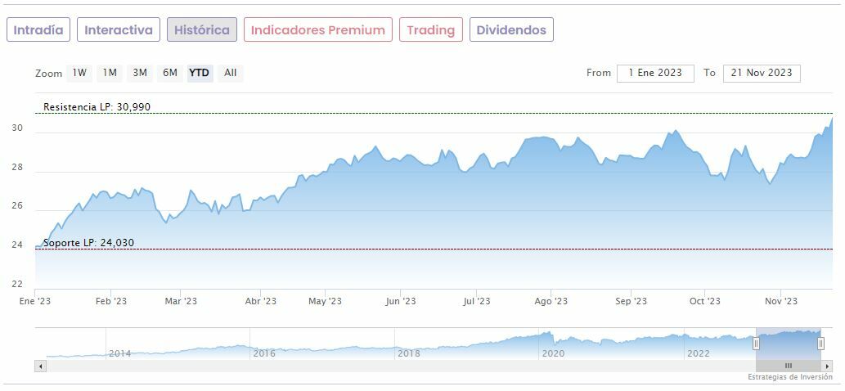Click the right range handle in navigator
Viewport: 845px width, 391px height.
click(x=820, y=344)
